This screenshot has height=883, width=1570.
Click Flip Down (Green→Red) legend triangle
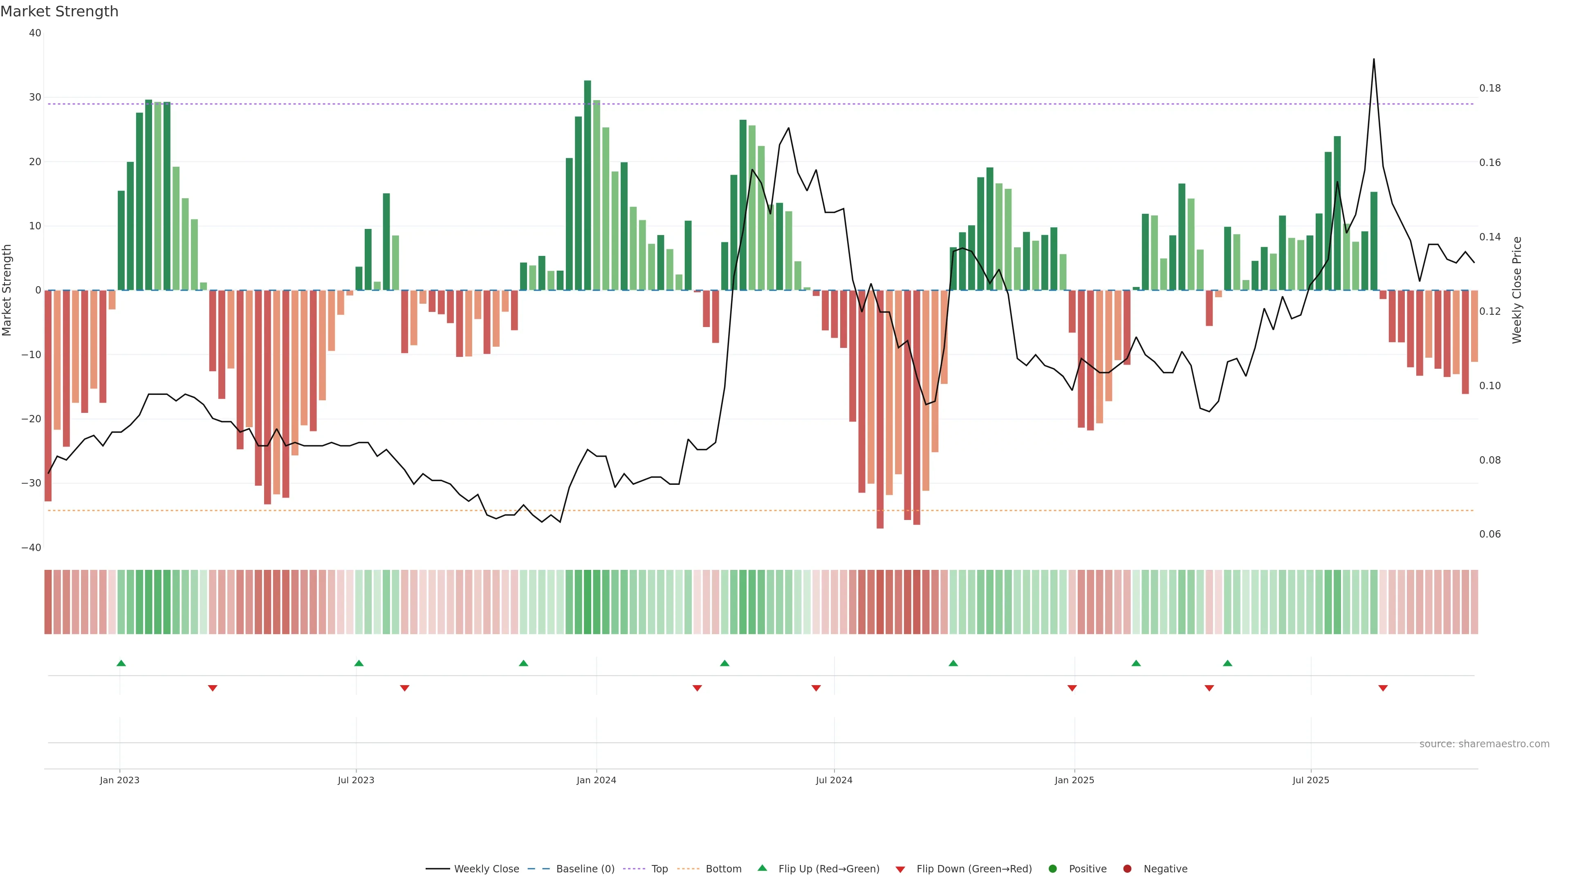coord(900,870)
